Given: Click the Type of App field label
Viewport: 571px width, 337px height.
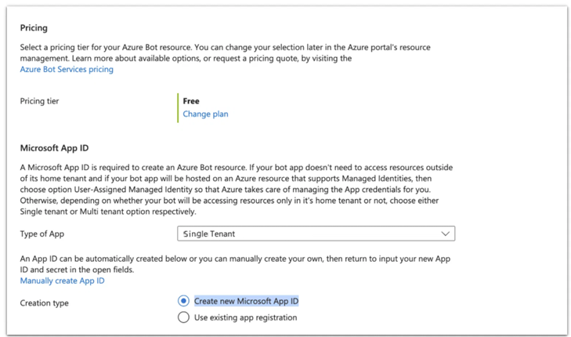Looking at the screenshot, I should click(x=42, y=234).
